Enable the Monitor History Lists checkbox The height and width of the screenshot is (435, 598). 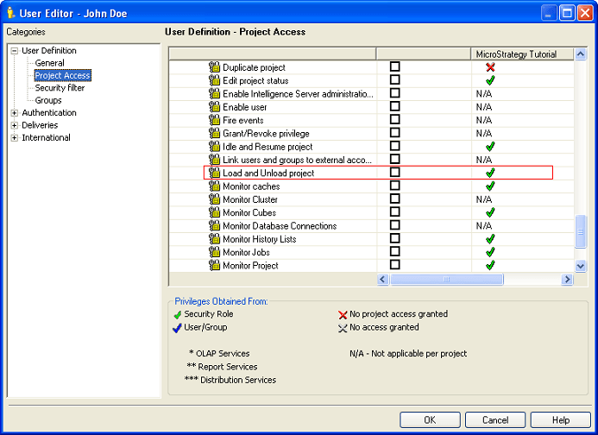pos(395,238)
